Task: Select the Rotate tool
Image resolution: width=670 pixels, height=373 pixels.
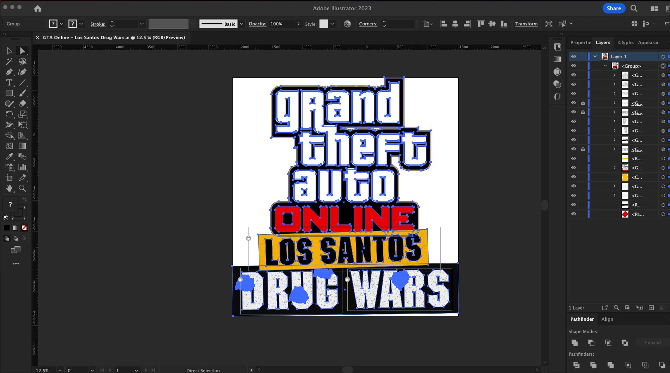Action: click(x=9, y=114)
